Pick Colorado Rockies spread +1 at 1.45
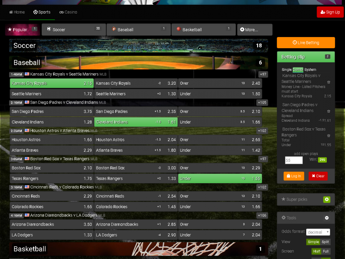The width and height of the screenshot is (345, 259). (x=136, y=207)
